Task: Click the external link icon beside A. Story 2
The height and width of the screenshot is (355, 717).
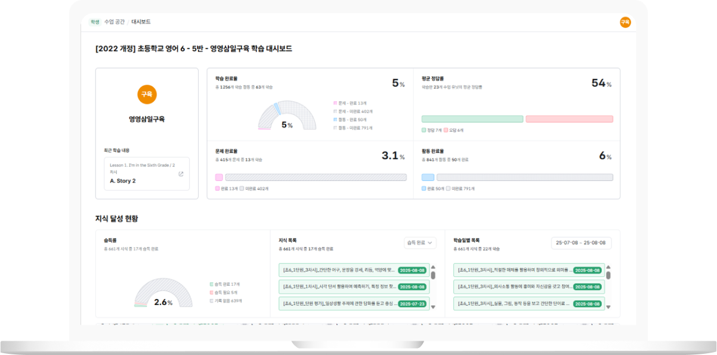Action: pos(181,174)
